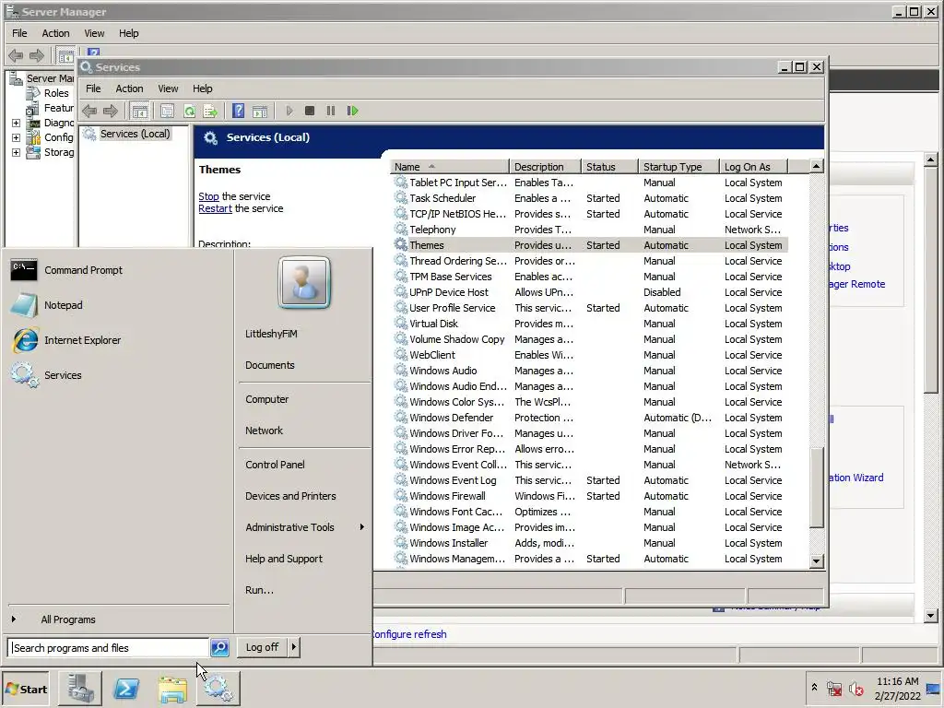Open File menu in Server Manager window
The height and width of the screenshot is (708, 944).
[x=20, y=33]
